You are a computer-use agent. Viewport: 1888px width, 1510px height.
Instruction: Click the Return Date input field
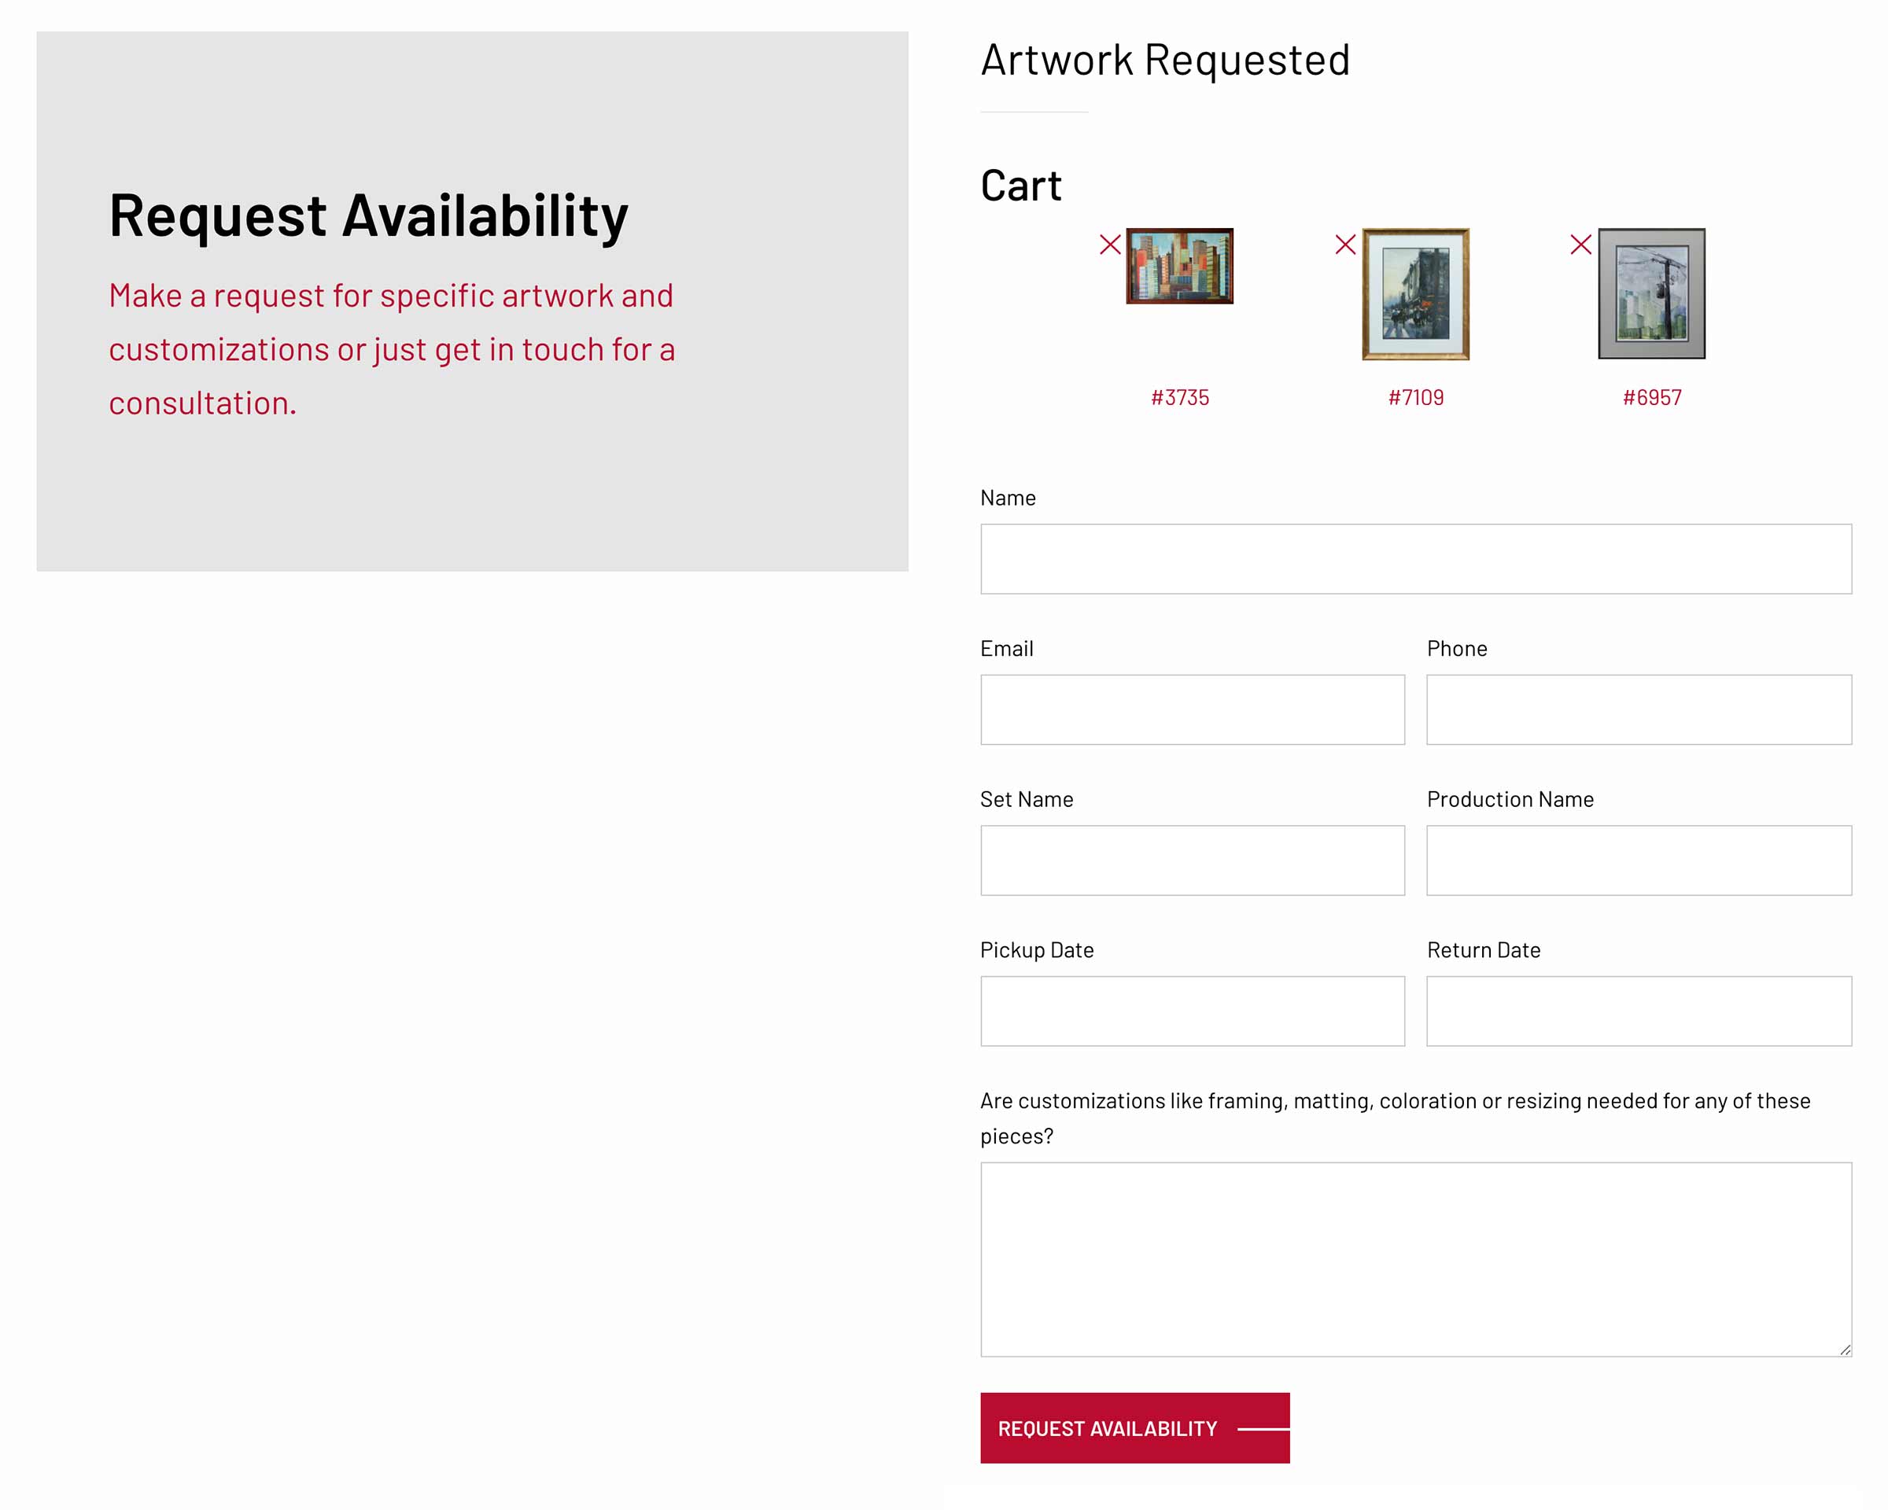tap(1640, 1011)
